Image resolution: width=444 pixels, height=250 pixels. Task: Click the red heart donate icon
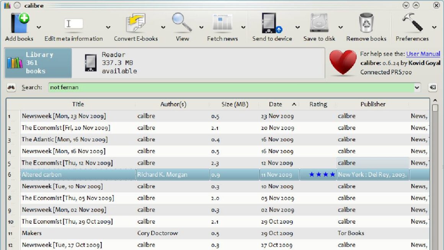coord(343,62)
